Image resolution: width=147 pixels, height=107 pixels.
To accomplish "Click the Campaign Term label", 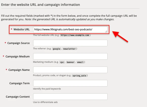I will click(19, 83).
